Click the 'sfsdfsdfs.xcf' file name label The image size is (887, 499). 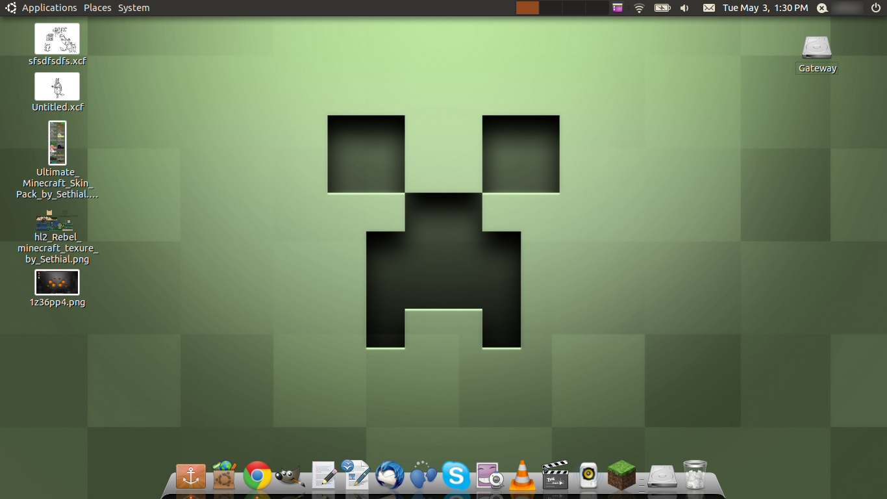coord(57,61)
